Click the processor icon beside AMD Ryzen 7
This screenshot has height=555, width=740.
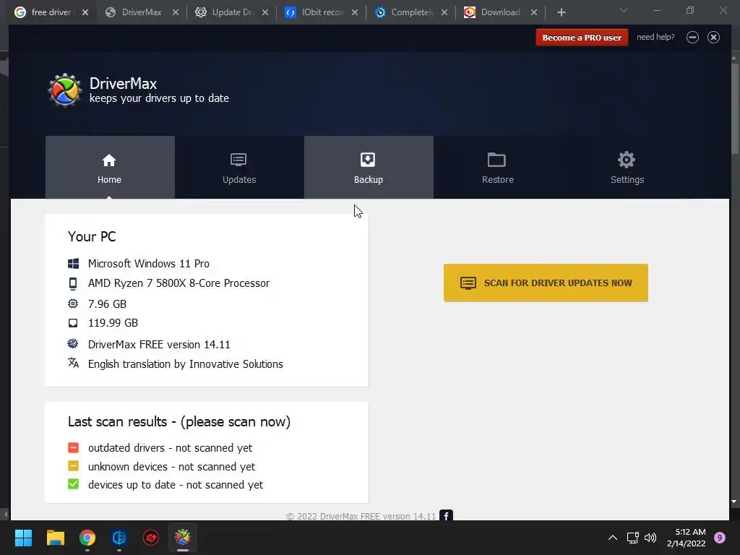[73, 283]
